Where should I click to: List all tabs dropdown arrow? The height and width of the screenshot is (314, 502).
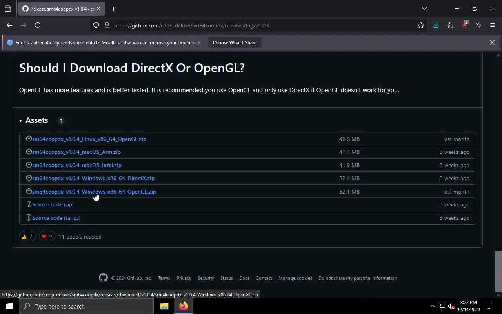424,9
